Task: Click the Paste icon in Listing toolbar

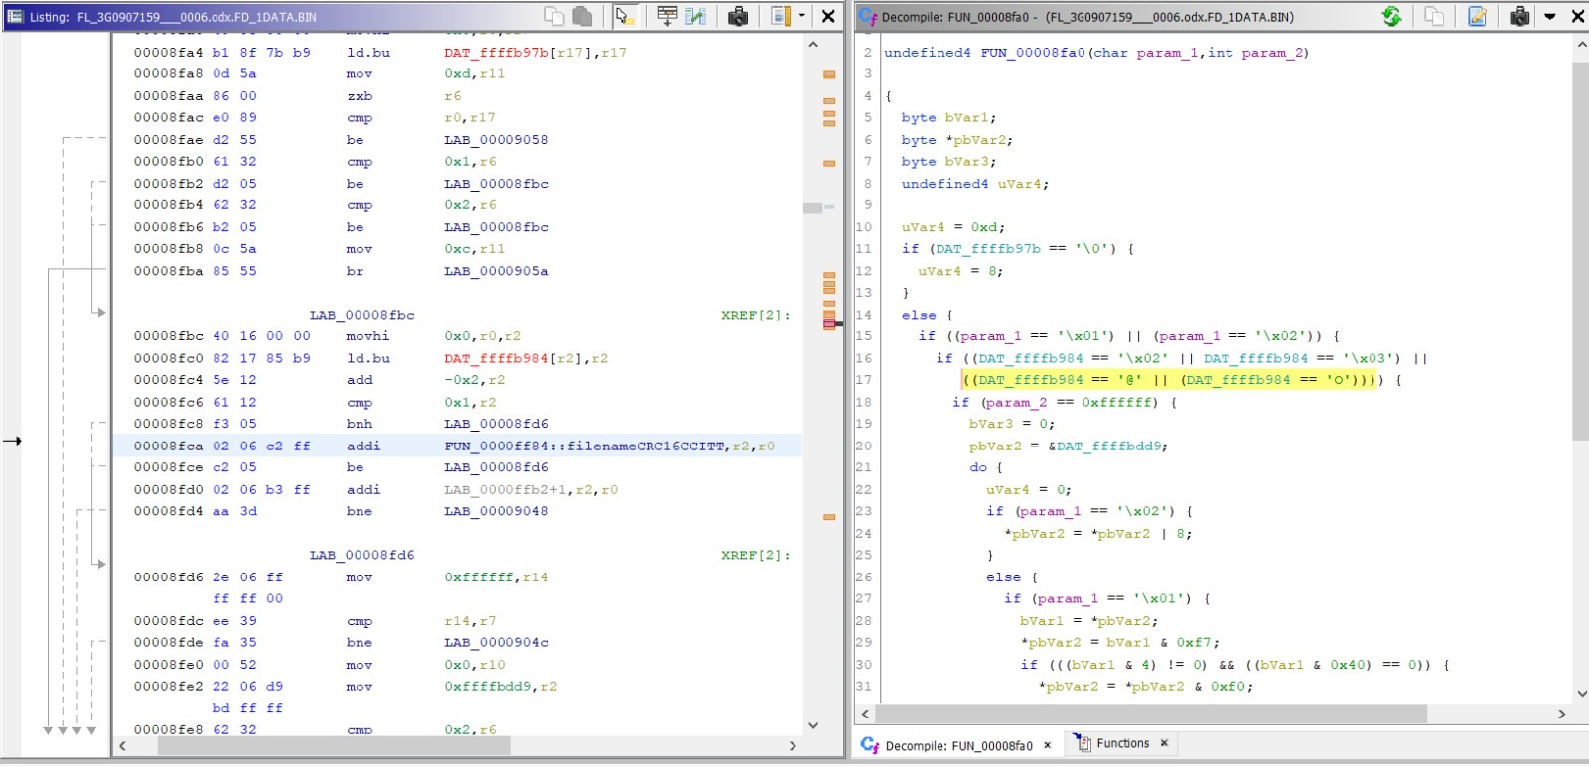Action: (583, 16)
